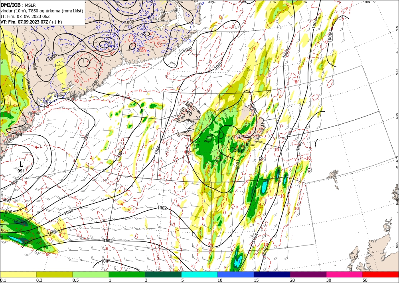Select the red 50+ legend swatch
The width and height of the screenshot is (399, 283).
(381, 274)
